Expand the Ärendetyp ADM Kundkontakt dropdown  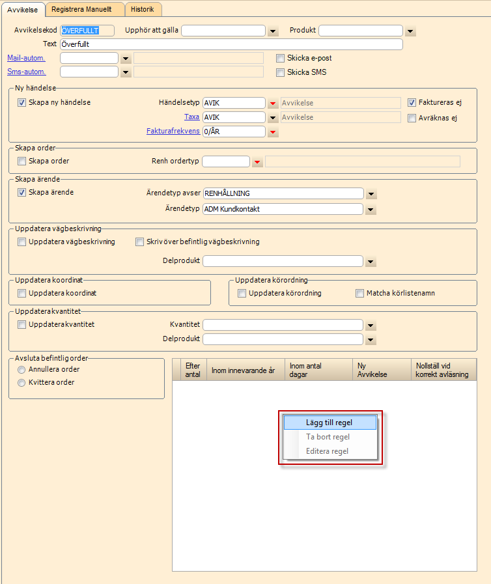[371, 210]
